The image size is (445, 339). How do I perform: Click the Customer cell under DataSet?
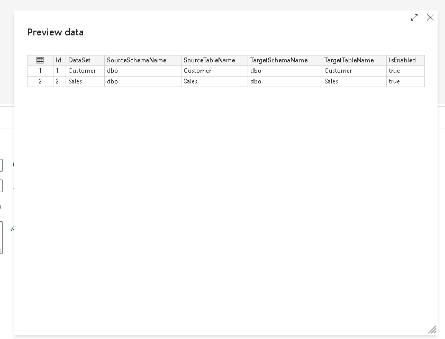[x=82, y=71]
